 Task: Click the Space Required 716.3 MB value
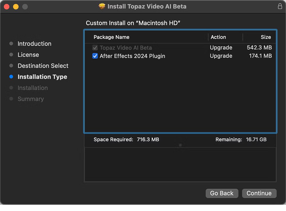[148, 139]
